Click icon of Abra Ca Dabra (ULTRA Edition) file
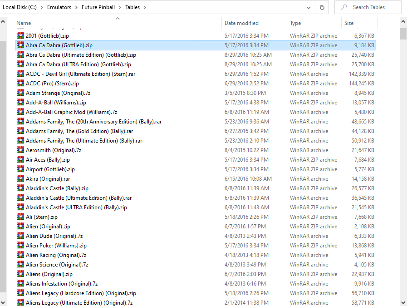The image size is (407, 306). point(20,64)
